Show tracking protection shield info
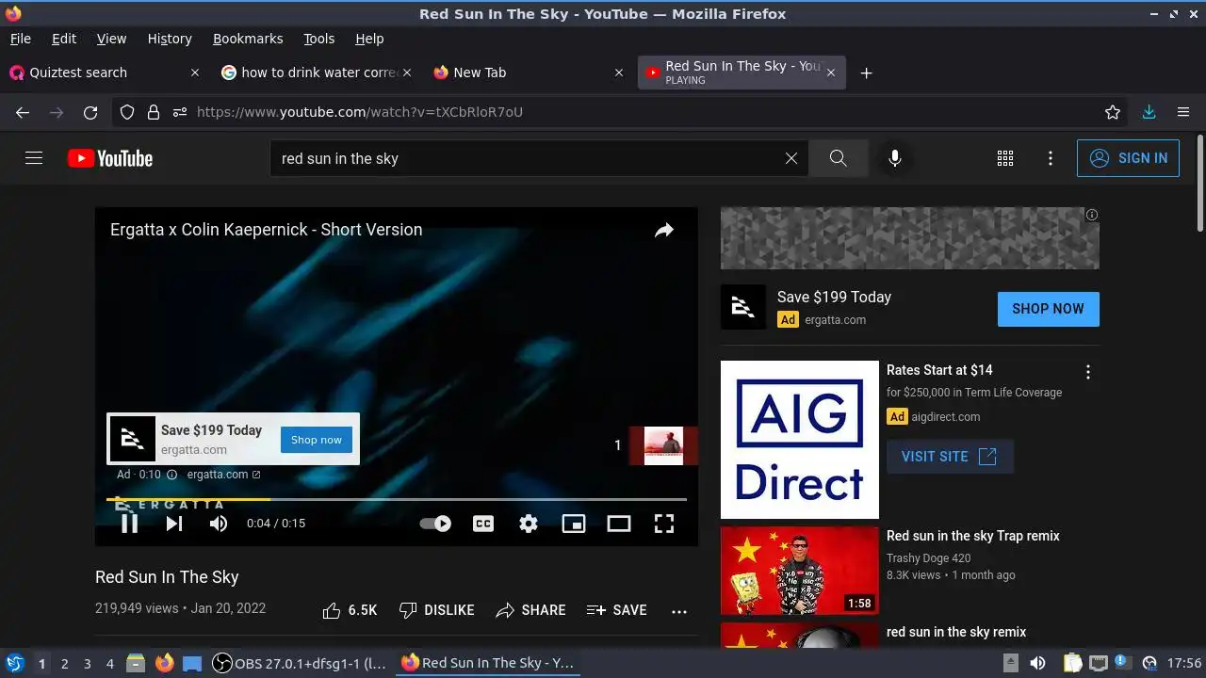1206x678 pixels. click(127, 112)
